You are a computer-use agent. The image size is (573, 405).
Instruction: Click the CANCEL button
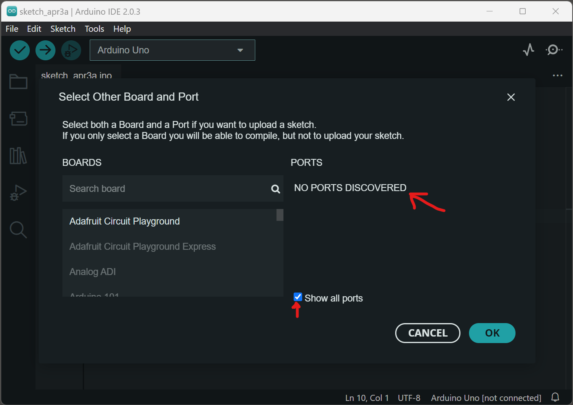pyautogui.click(x=428, y=333)
